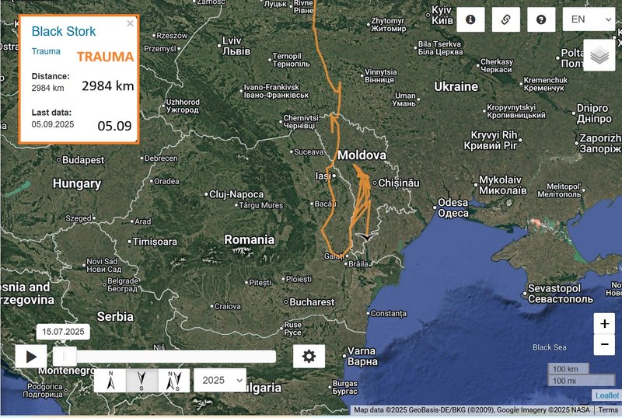Viewport: 622px width, 418px height.
Task: Click the 100 km scale bar
Action: click(x=568, y=369)
